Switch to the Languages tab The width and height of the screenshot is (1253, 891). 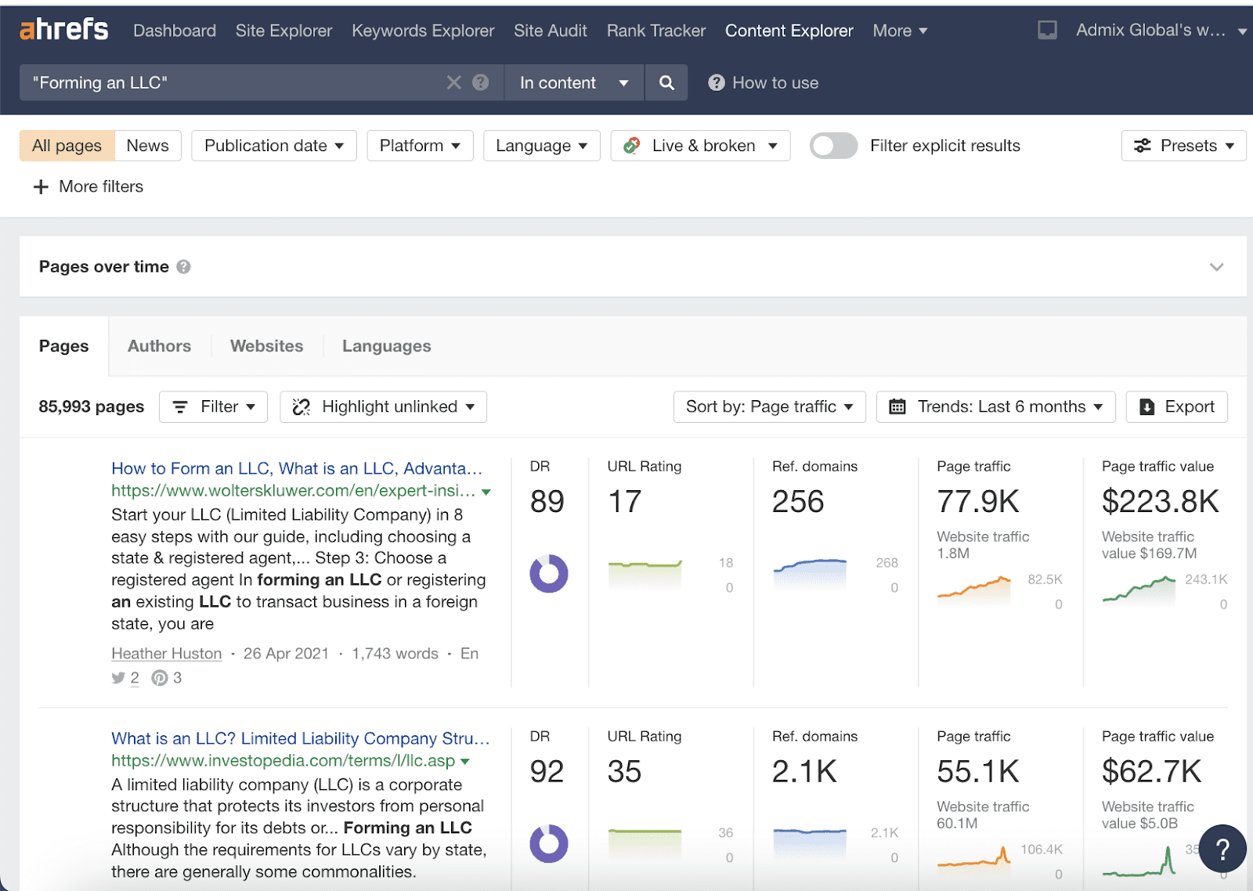[387, 346]
